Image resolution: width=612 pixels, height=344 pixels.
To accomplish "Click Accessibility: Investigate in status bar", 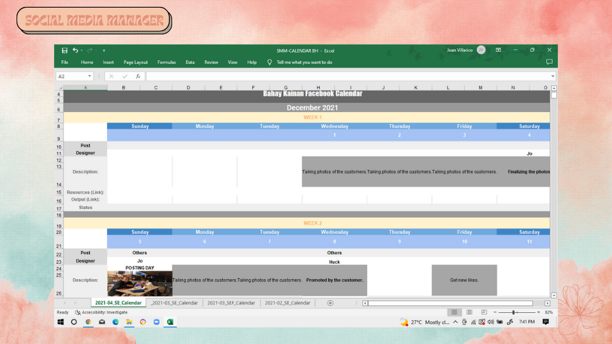I will (101, 312).
